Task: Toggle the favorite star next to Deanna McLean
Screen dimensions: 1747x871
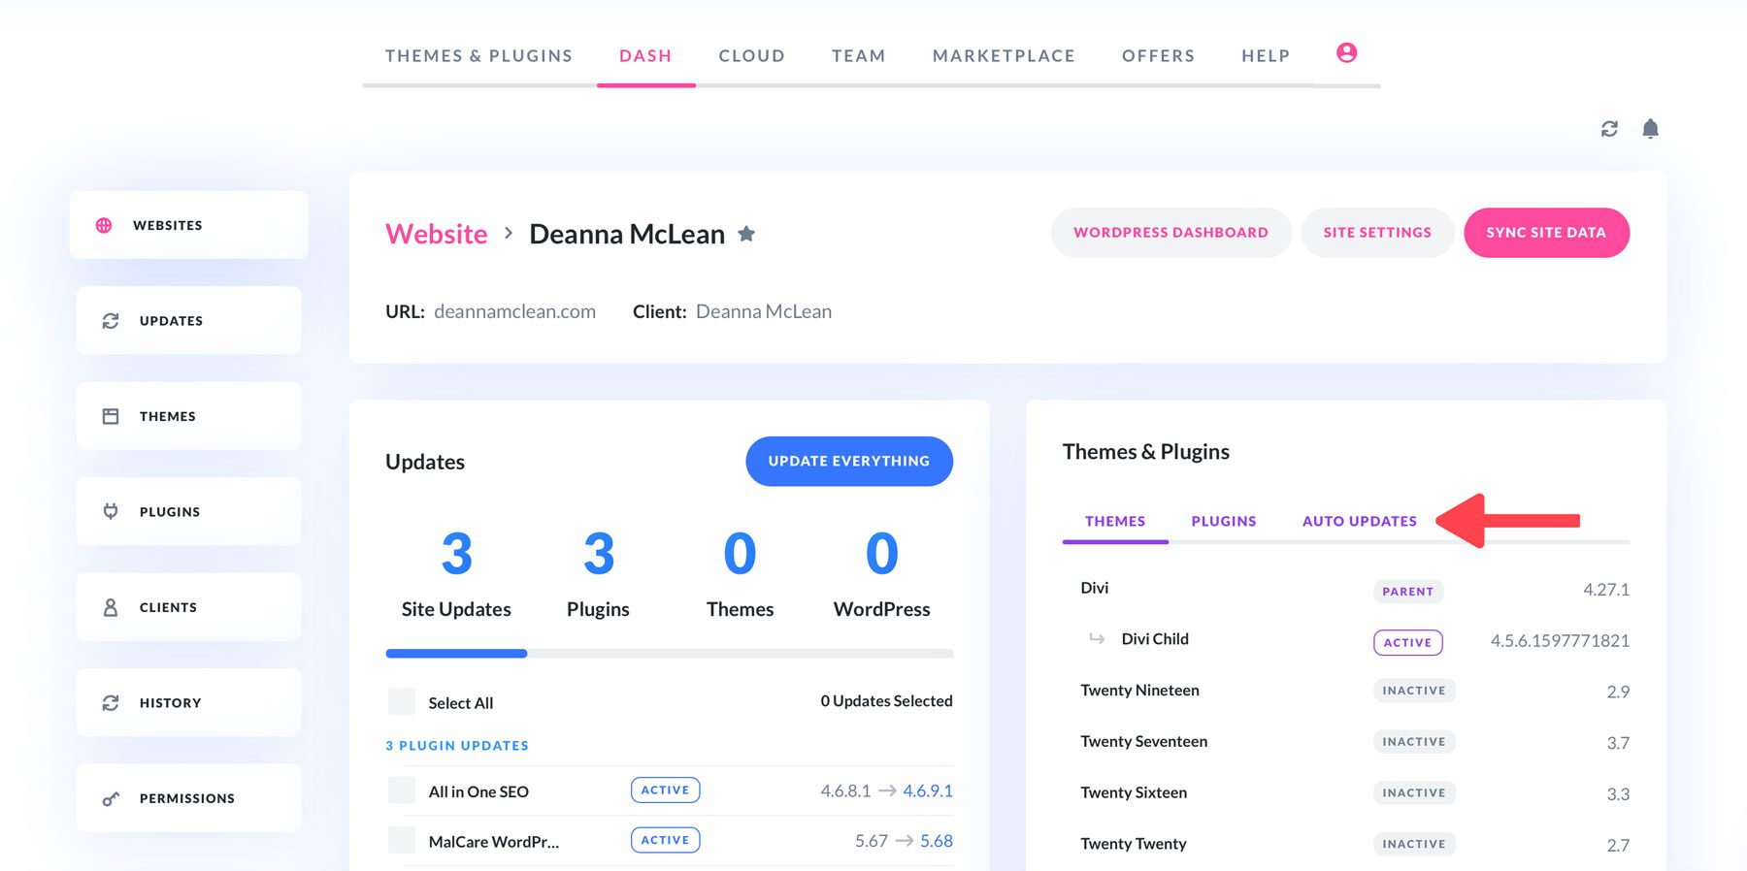Action: pyautogui.click(x=746, y=234)
